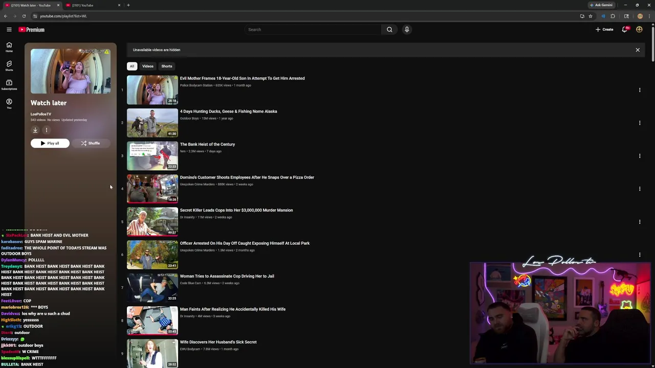655x368 pixels.
Task: Open action menu for Evil Mother video
Action: click(640, 90)
